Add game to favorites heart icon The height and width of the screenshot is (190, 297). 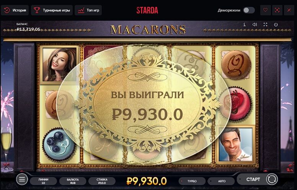[x=265, y=10]
